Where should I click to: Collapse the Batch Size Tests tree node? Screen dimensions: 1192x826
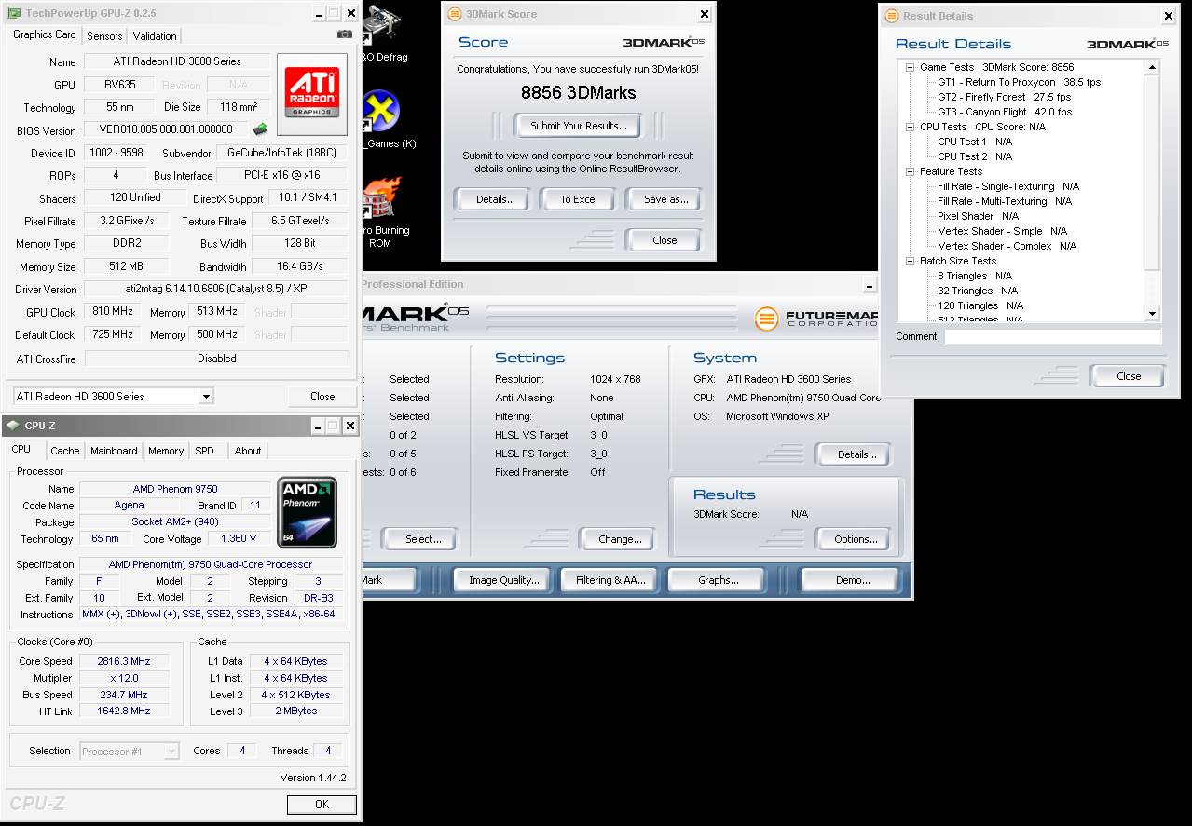pos(910,261)
